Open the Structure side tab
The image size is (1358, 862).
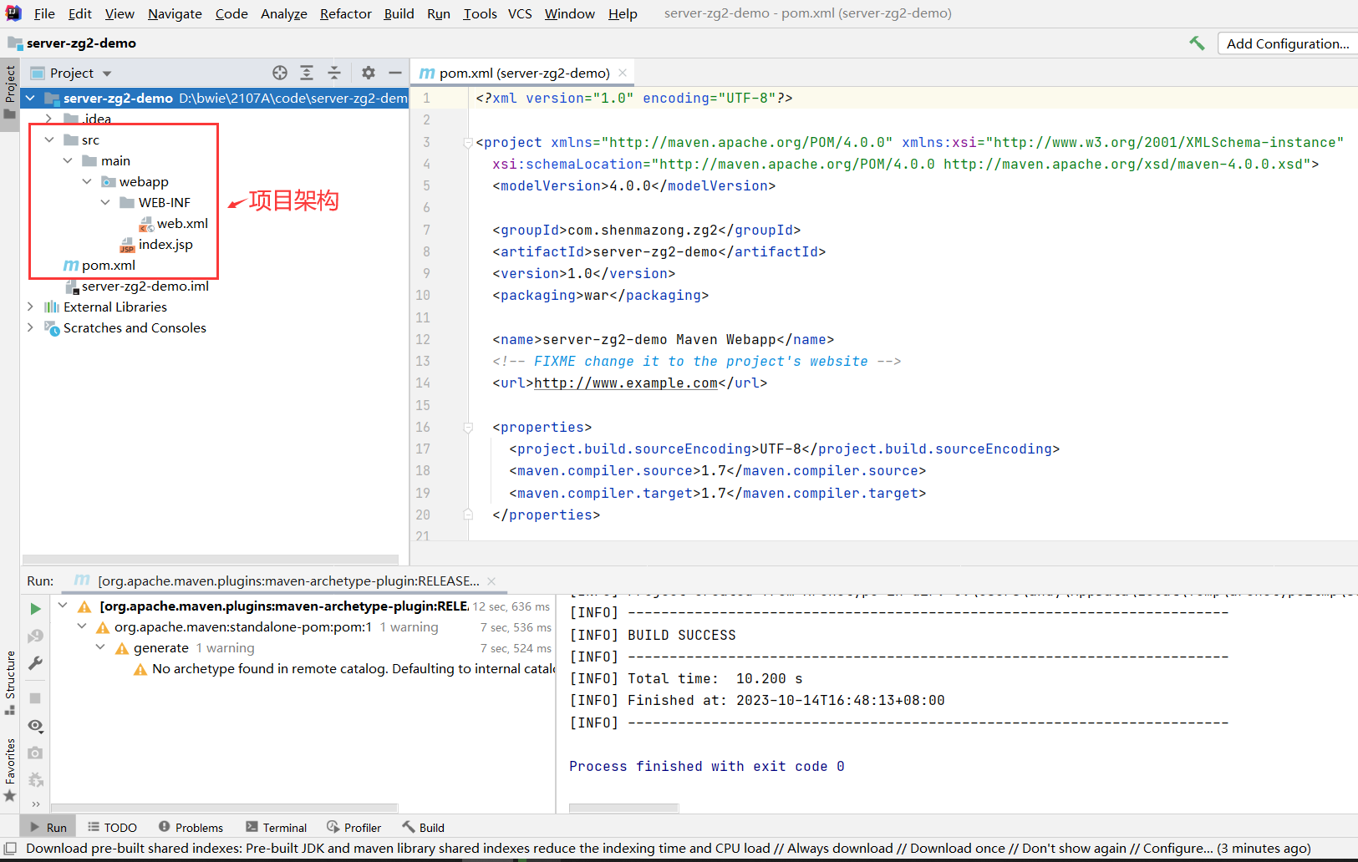10,682
